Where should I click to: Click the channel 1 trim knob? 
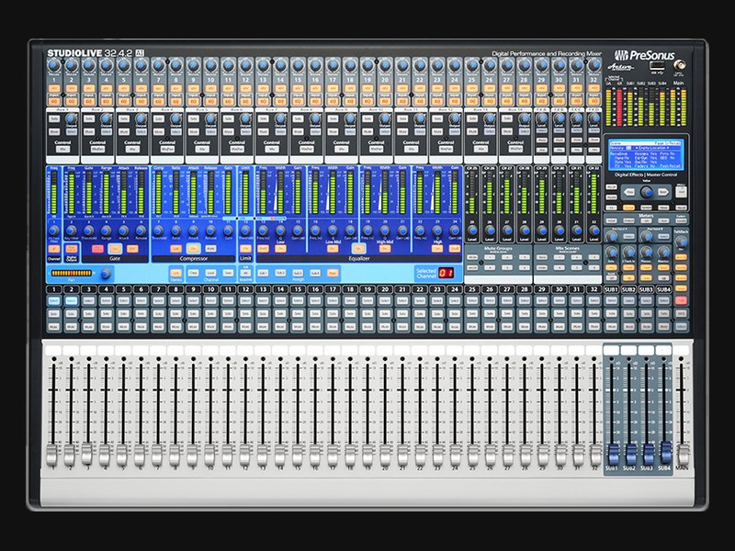pyautogui.click(x=54, y=64)
